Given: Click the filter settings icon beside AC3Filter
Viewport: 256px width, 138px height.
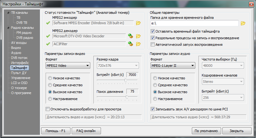Looking at the screenshot, I should (x=131, y=44).
